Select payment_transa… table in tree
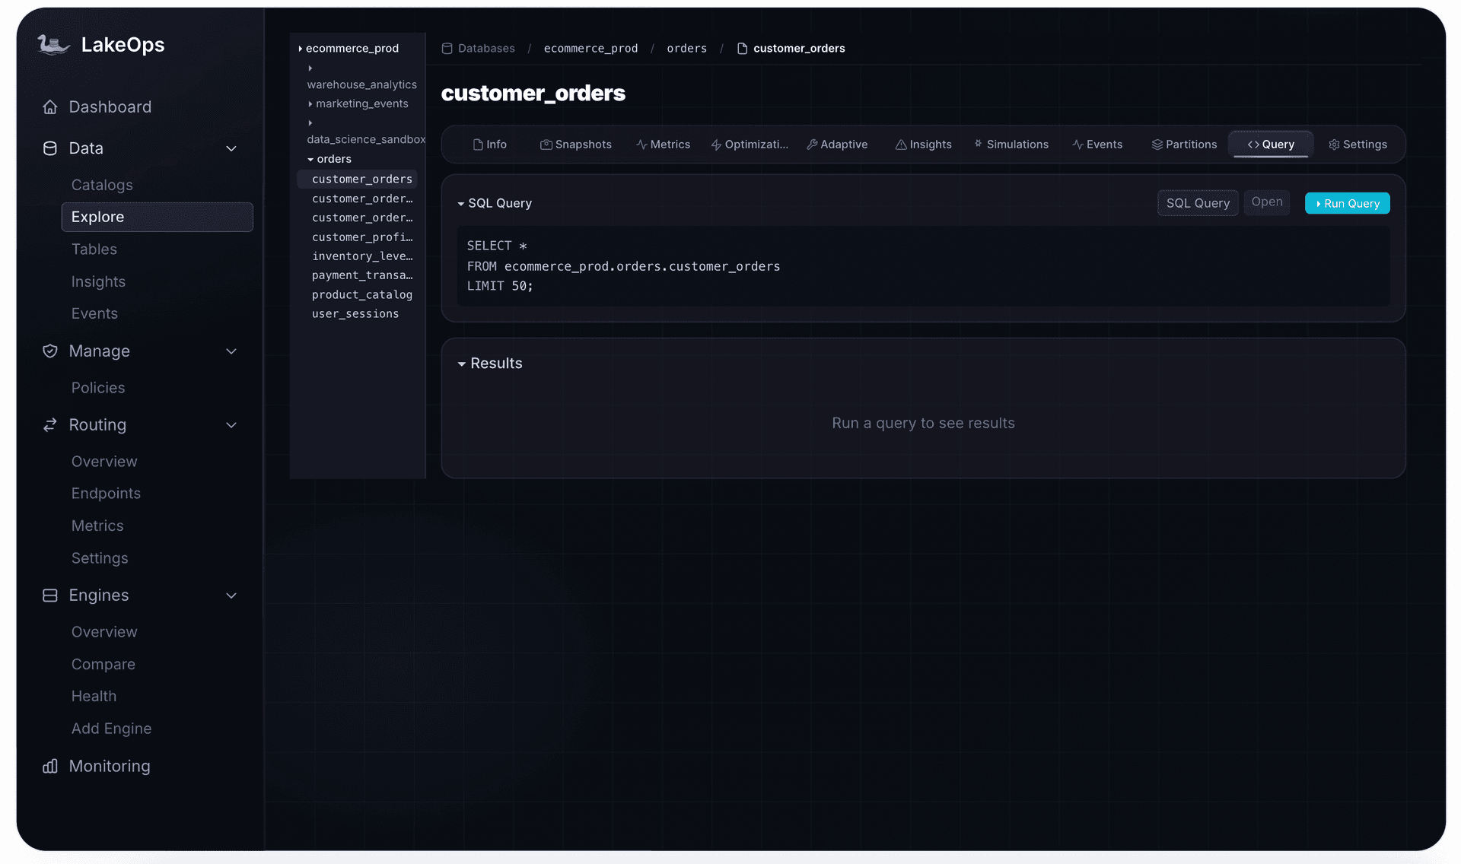 point(362,275)
